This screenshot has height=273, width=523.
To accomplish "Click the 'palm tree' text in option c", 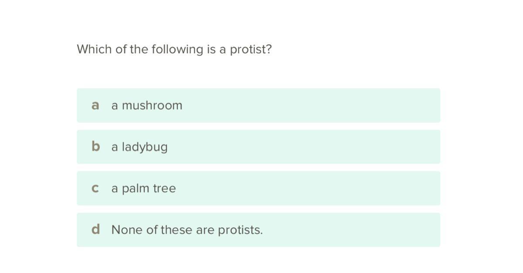I will click(149, 189).
